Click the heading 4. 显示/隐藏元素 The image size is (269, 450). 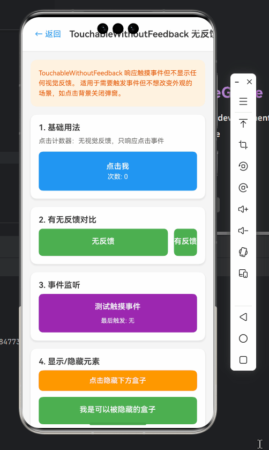[69, 362]
